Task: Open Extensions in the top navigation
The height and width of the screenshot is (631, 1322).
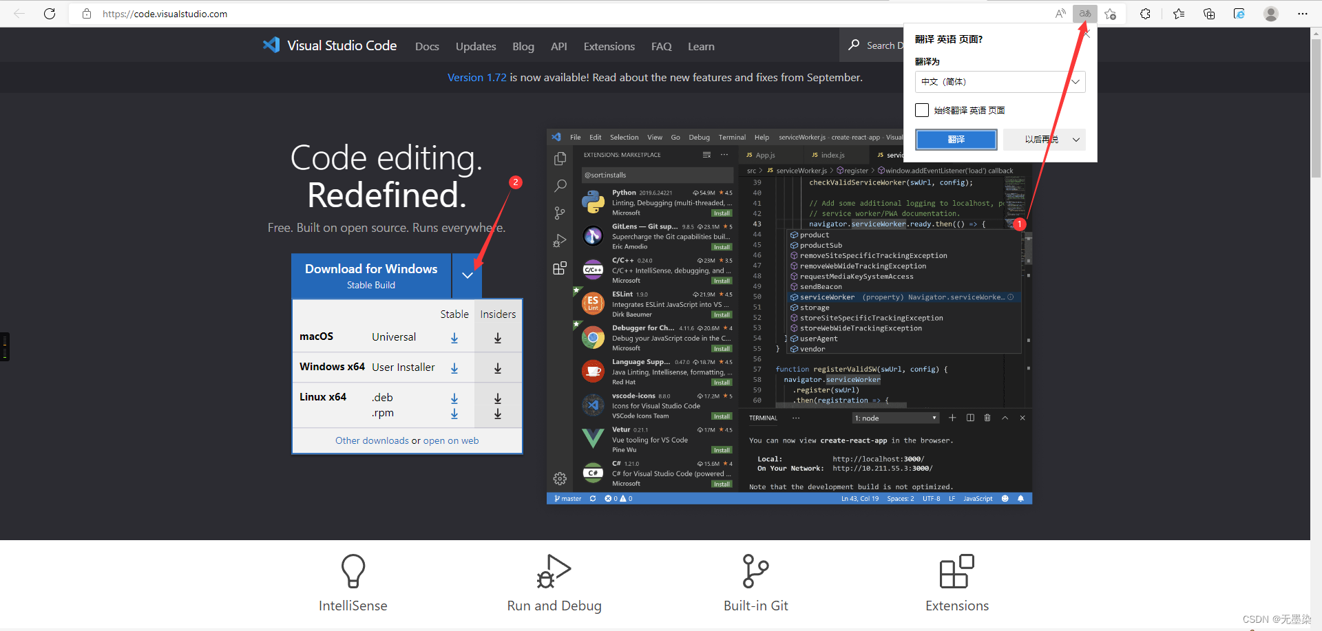Action: [609, 46]
